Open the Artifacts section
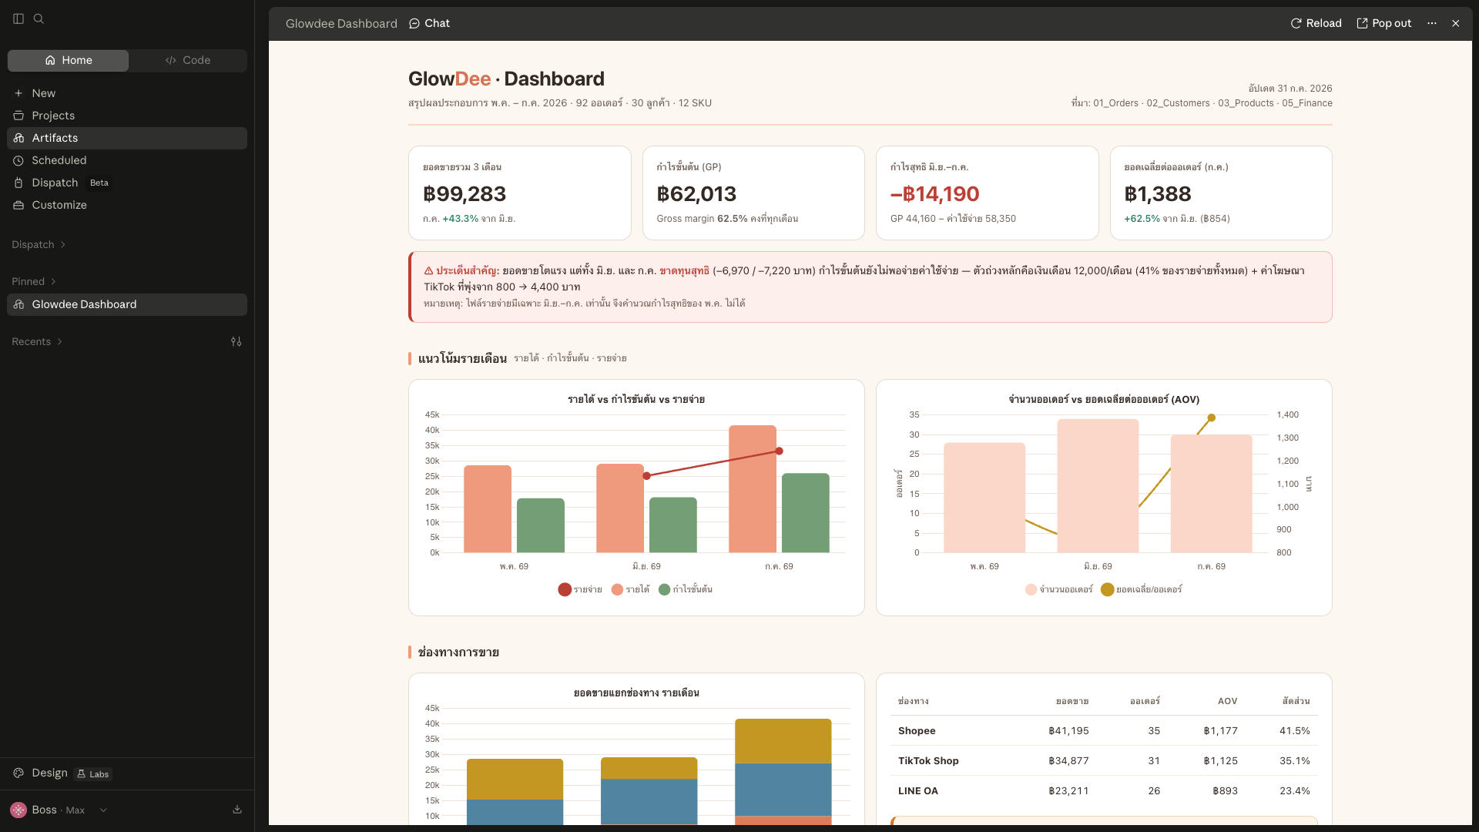 point(127,138)
